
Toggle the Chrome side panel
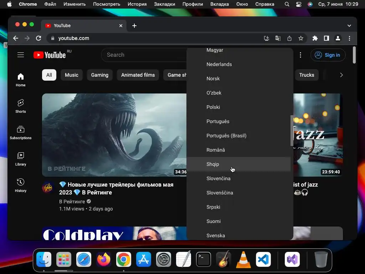[x=327, y=38]
